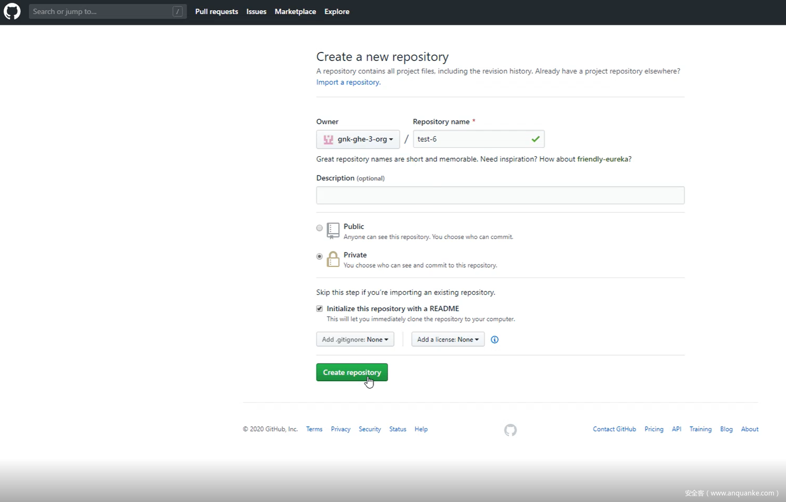Screen dimensions: 786x502
Task: Click the 'Description (optional)' label
Action: (x=350, y=178)
